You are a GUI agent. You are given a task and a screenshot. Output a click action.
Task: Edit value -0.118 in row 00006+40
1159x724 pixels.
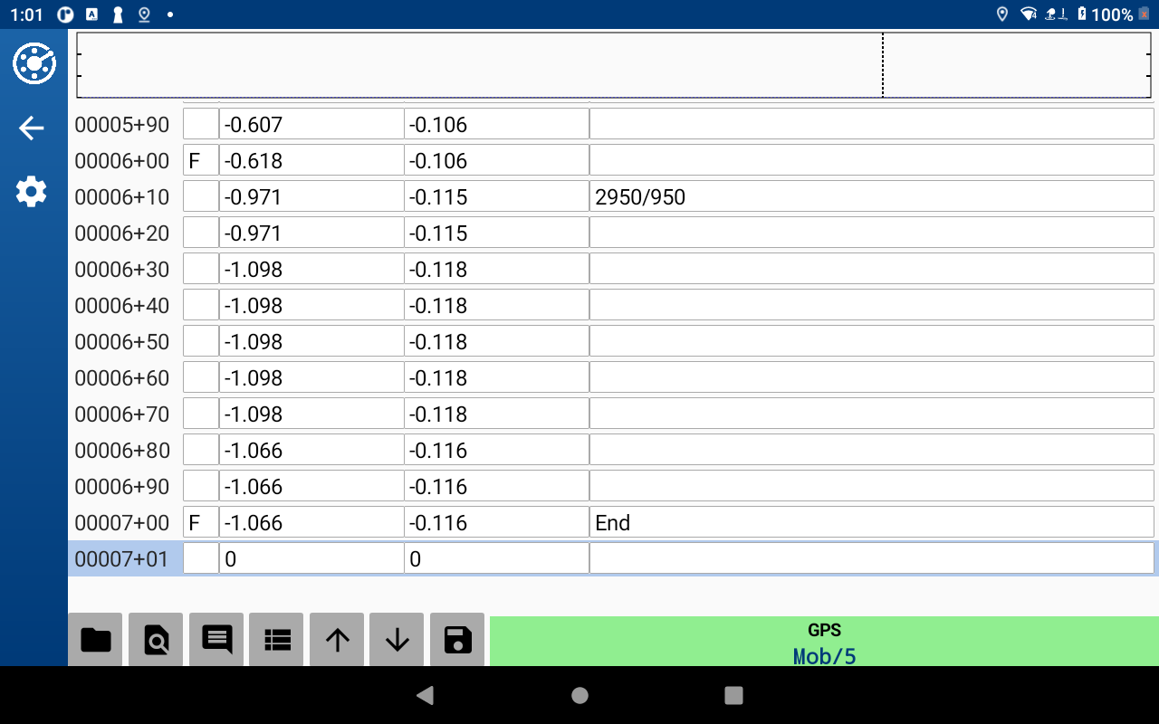497,305
